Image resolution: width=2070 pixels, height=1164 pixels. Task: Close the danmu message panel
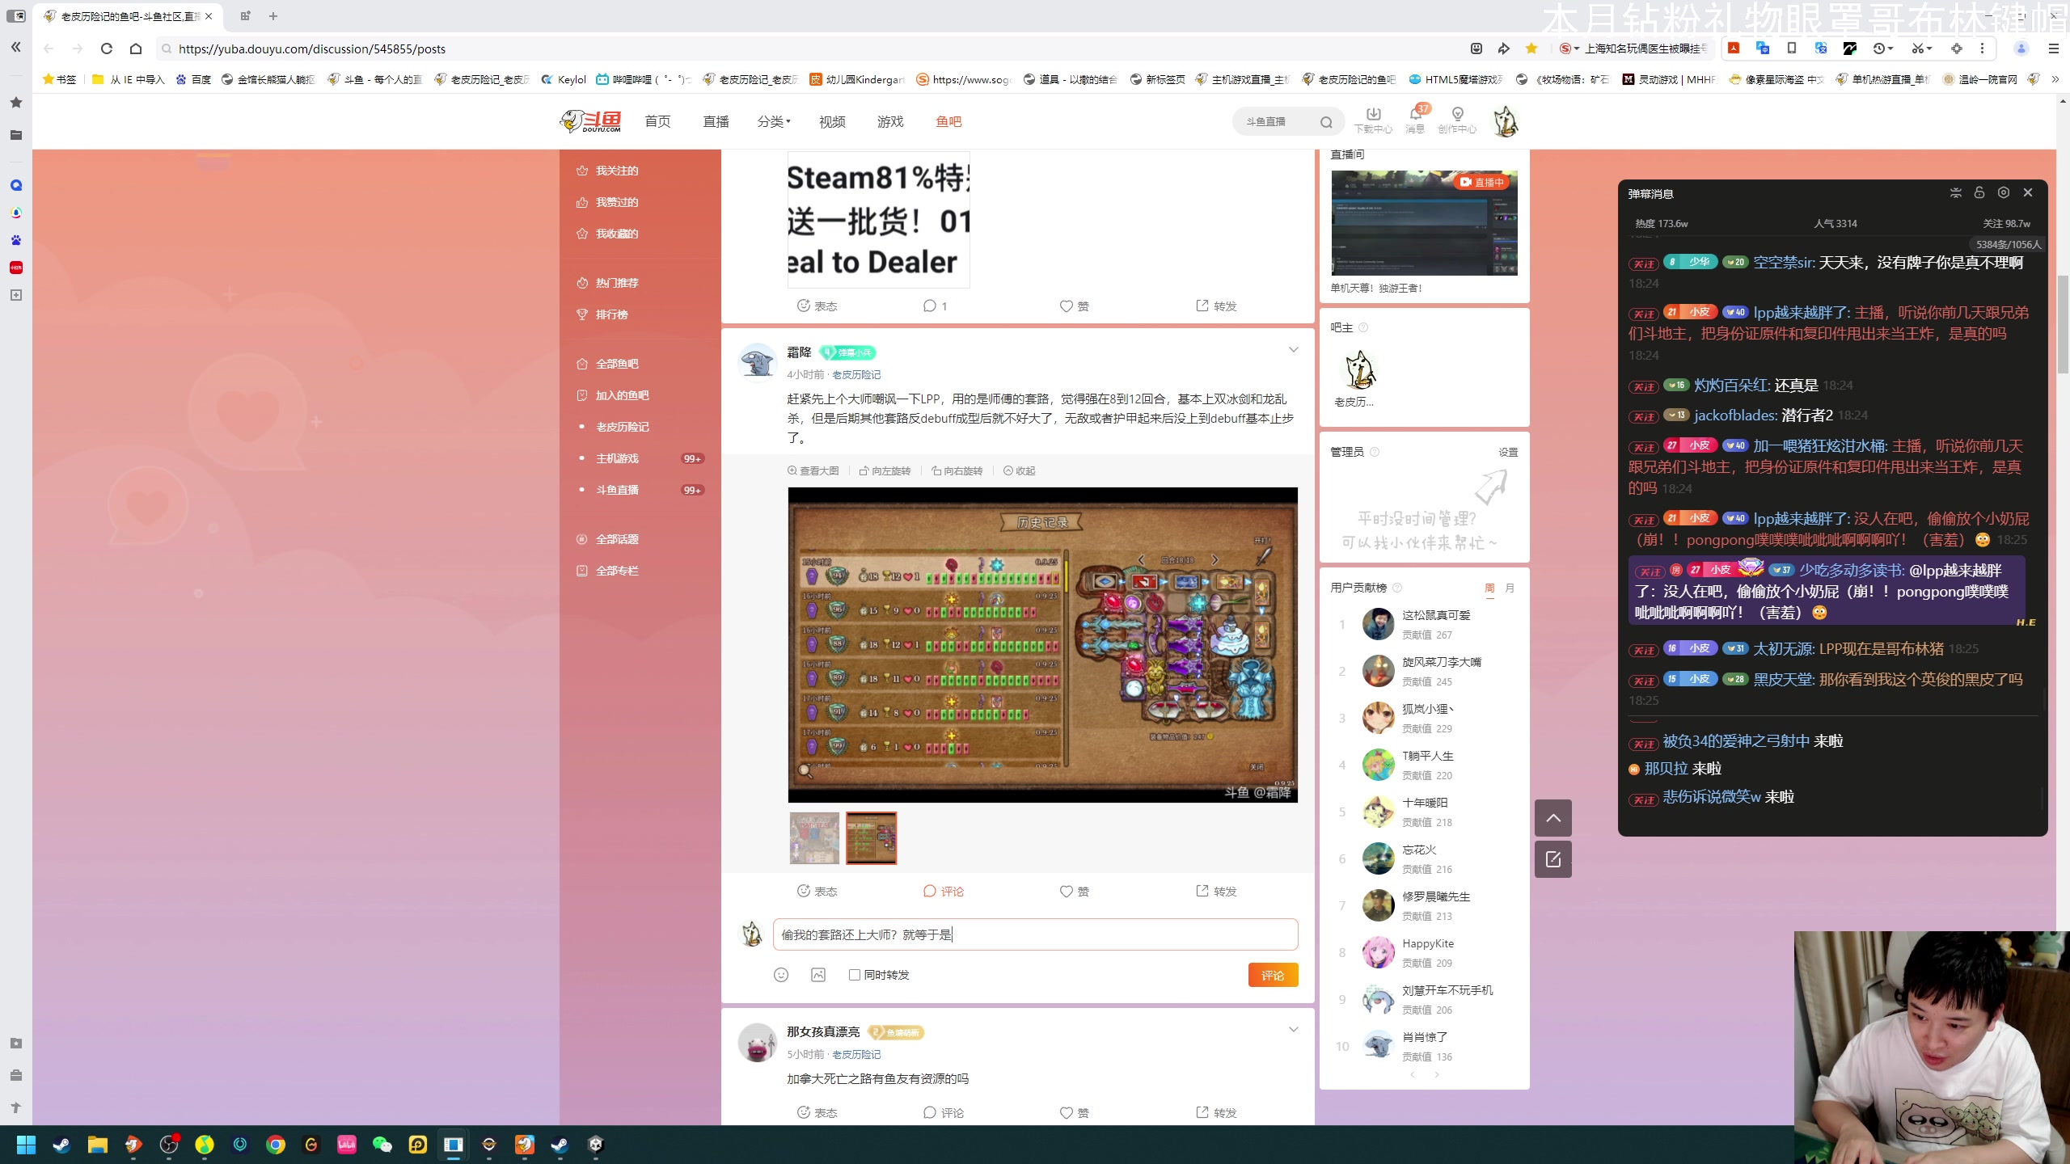2027,192
